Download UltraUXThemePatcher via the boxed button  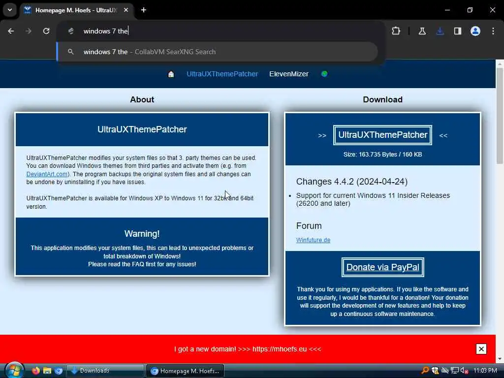click(x=382, y=135)
